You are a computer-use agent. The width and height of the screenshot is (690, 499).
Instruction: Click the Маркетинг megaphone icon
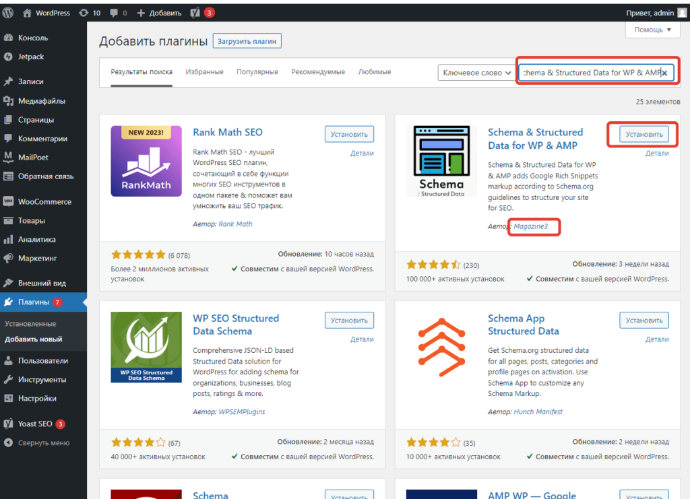tap(8, 258)
